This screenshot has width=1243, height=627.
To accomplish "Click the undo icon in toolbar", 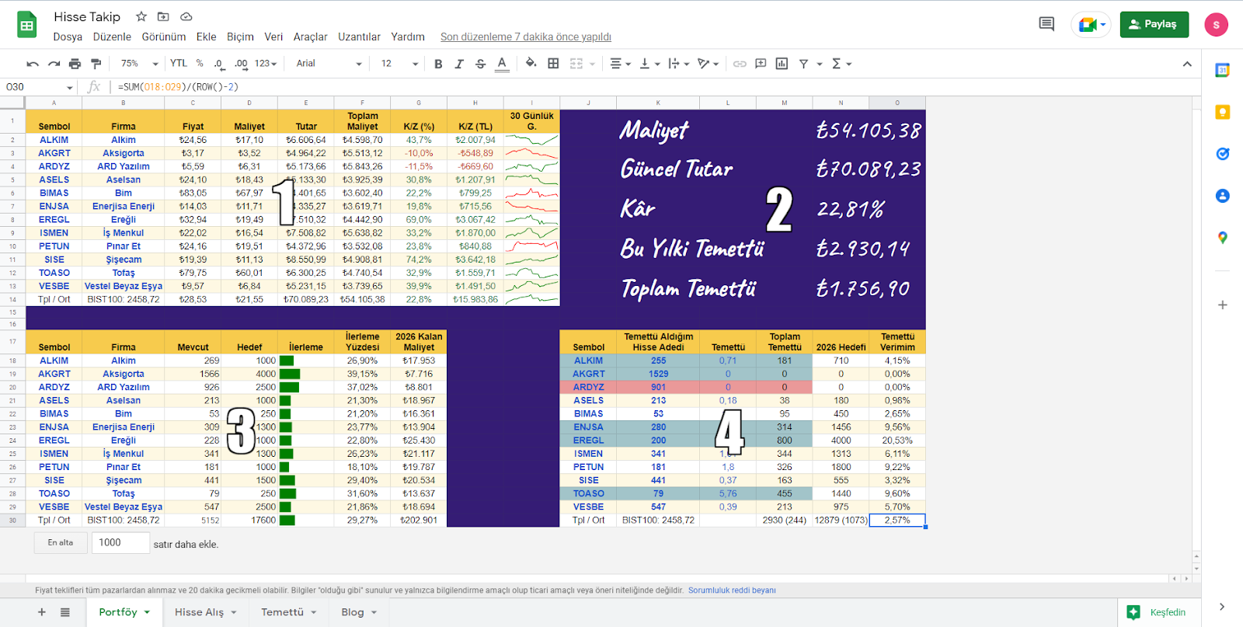I will click(x=32, y=64).
